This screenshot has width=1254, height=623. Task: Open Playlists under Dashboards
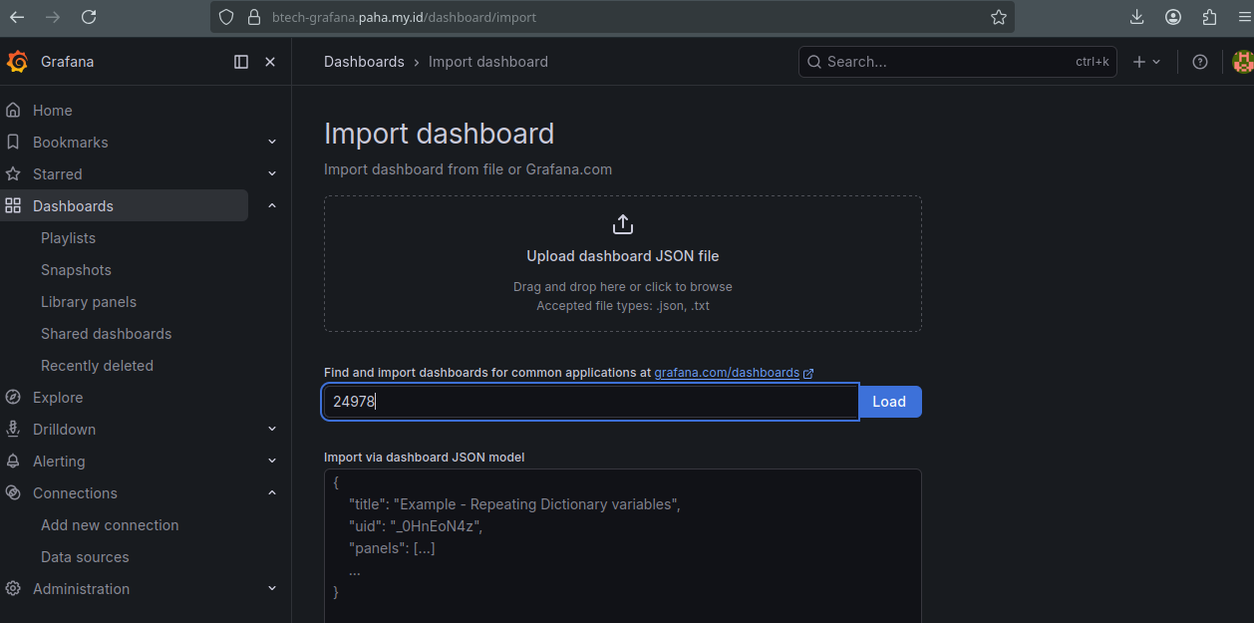point(68,238)
